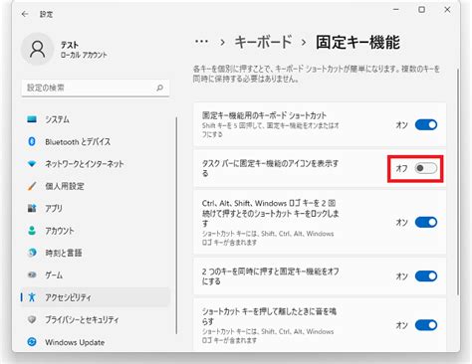Close the settings window
The height and width of the screenshot is (364, 472).
tap(447, 10)
